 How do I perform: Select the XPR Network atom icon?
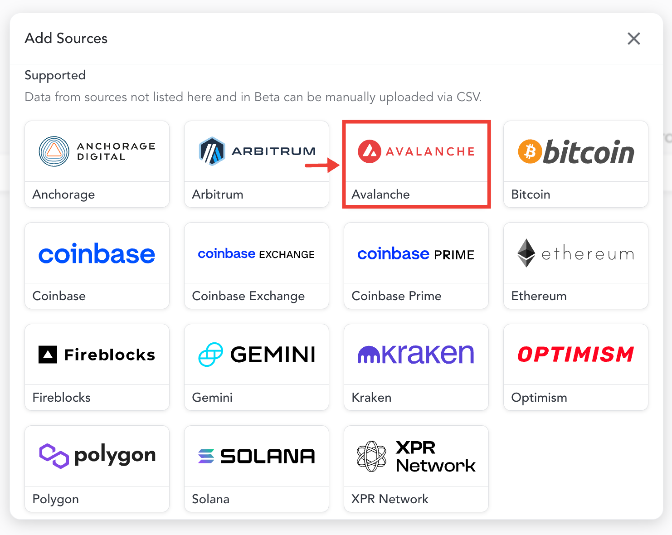pos(373,456)
